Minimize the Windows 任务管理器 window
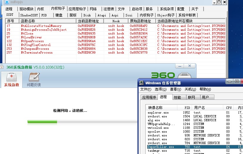Viewport: 243px width, 154px height. (230, 81)
